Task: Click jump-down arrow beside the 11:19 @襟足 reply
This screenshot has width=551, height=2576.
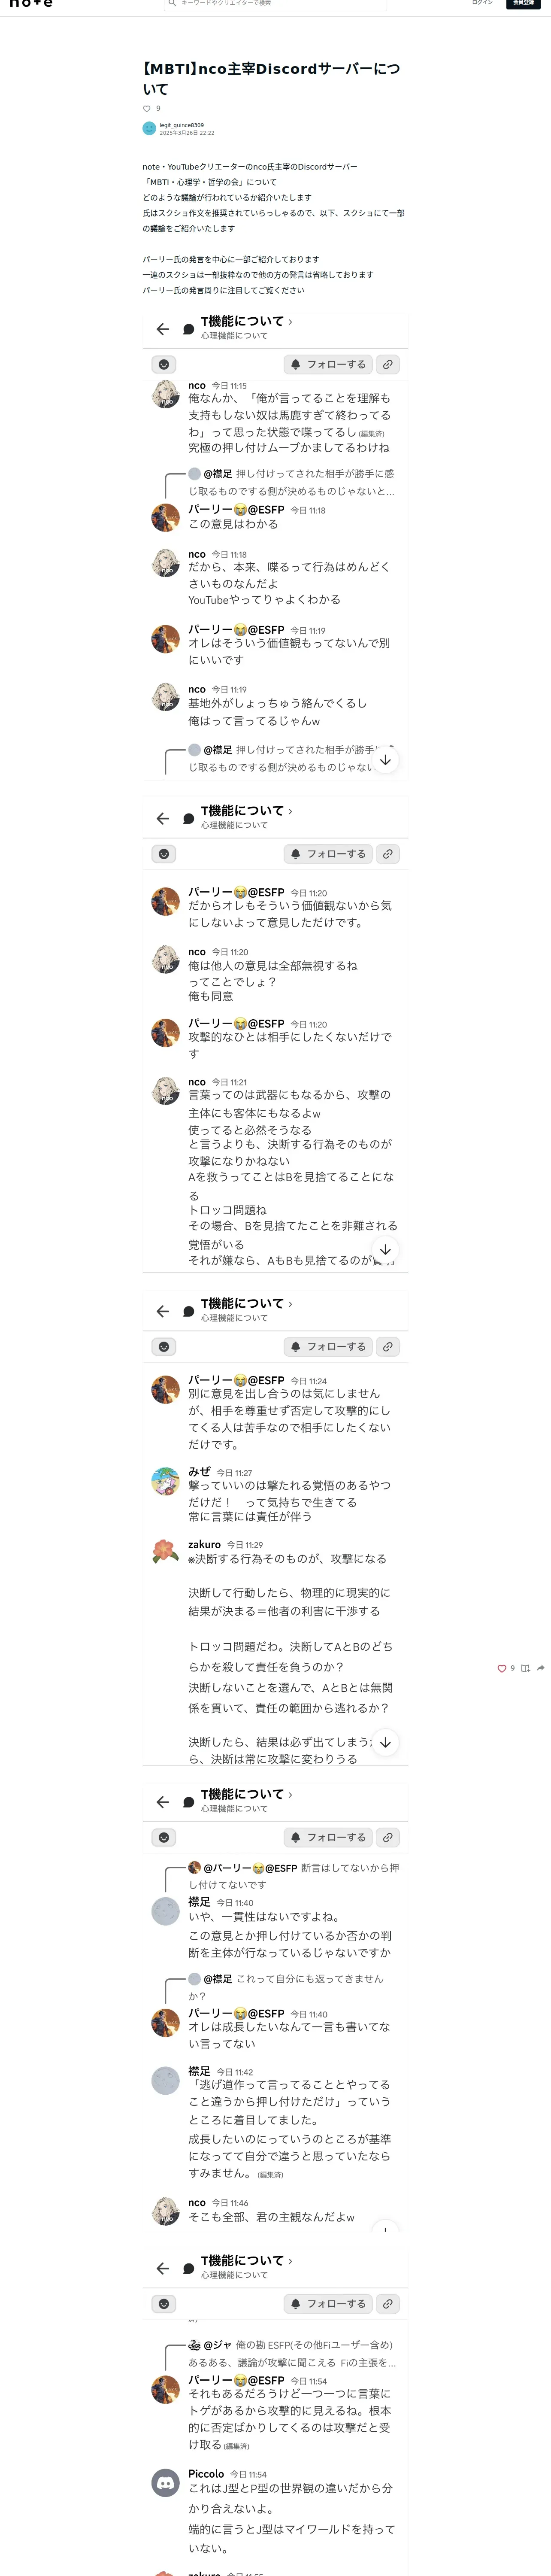Action: click(x=385, y=760)
